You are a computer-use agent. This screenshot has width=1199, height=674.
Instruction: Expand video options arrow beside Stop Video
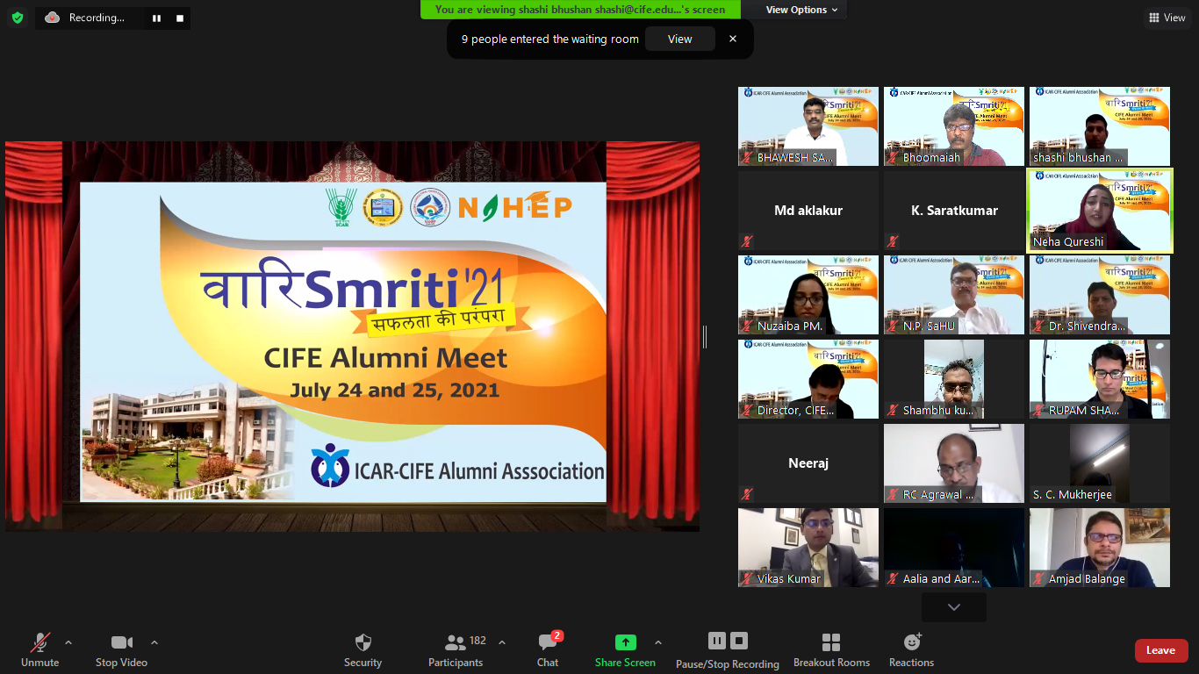(154, 642)
